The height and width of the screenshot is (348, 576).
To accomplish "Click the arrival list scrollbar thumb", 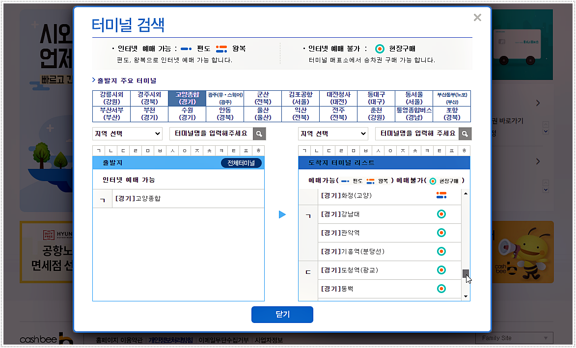I will coord(466,274).
